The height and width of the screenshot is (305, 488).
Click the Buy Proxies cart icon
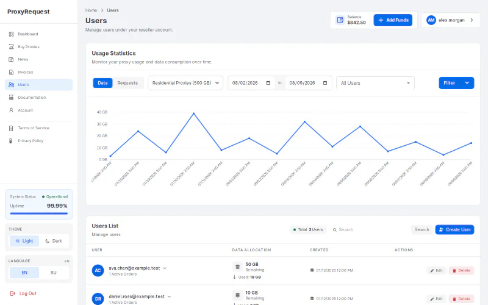(11, 47)
